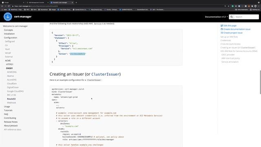Jump to OIDC provider section
This screenshot has width=261, height=147.
228,55
